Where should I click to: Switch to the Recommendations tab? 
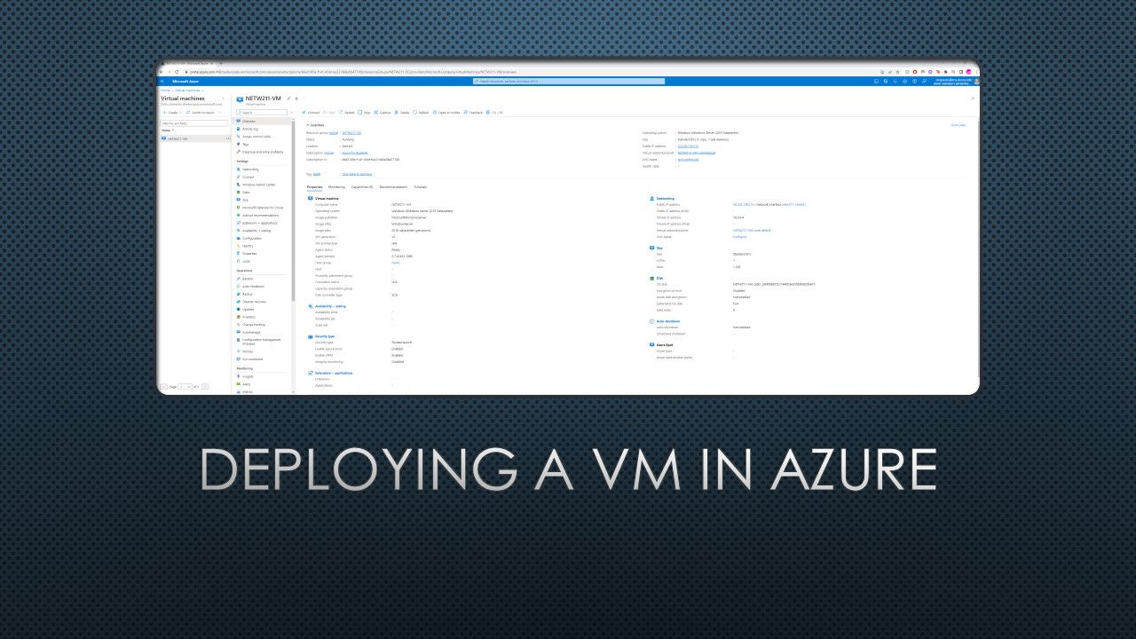[393, 187]
